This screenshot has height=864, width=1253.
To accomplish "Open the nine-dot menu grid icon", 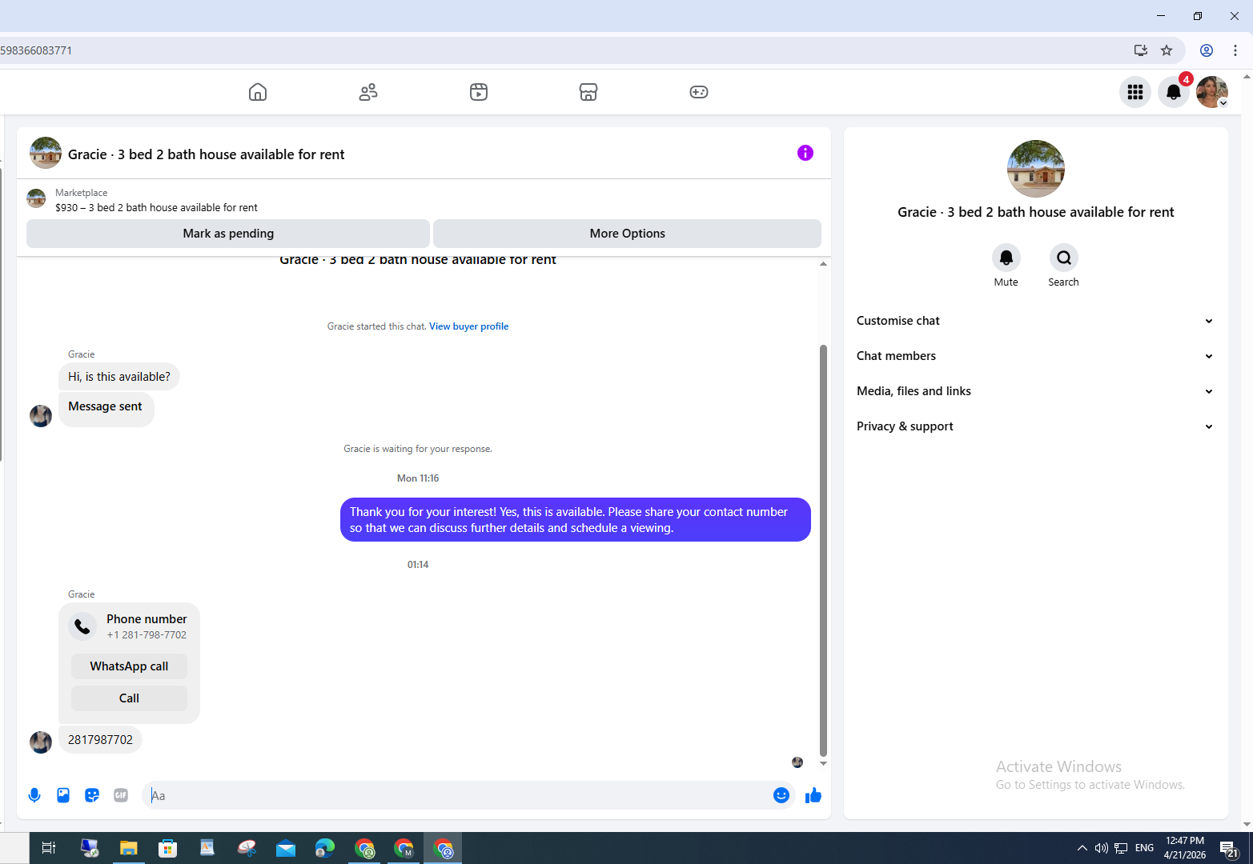I will pos(1135,92).
